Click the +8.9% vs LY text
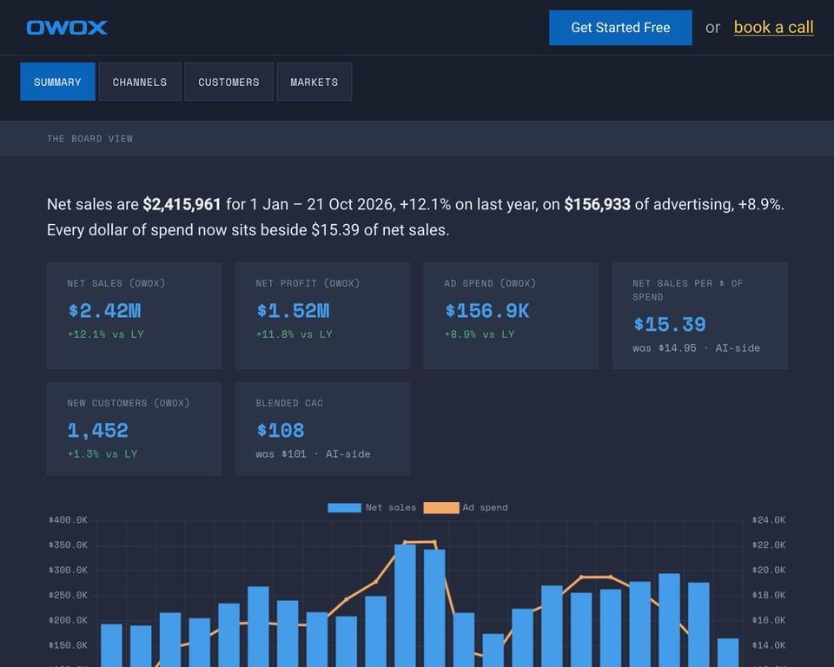 (x=480, y=334)
